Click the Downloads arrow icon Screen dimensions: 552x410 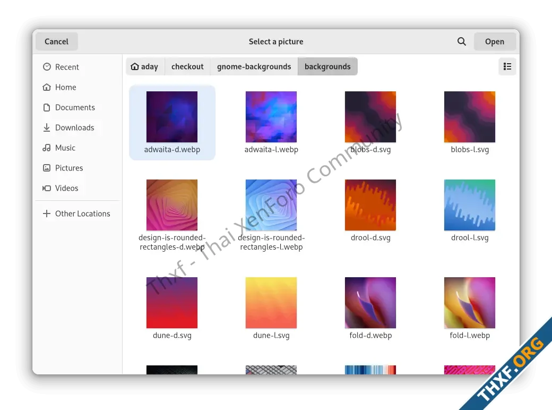47,127
